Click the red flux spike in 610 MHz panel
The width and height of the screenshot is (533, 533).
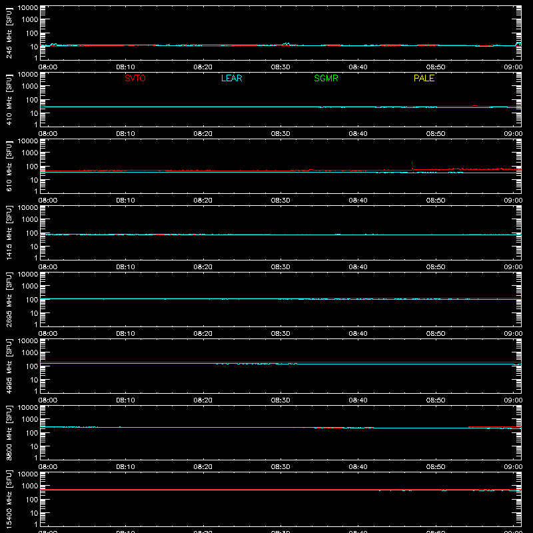[412, 166]
